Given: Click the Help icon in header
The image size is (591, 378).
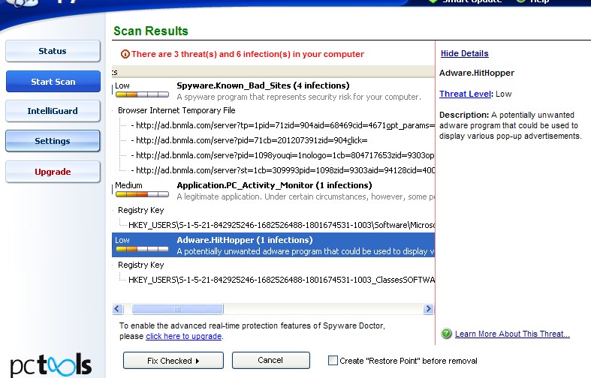Looking at the screenshot, I should [521, 1].
